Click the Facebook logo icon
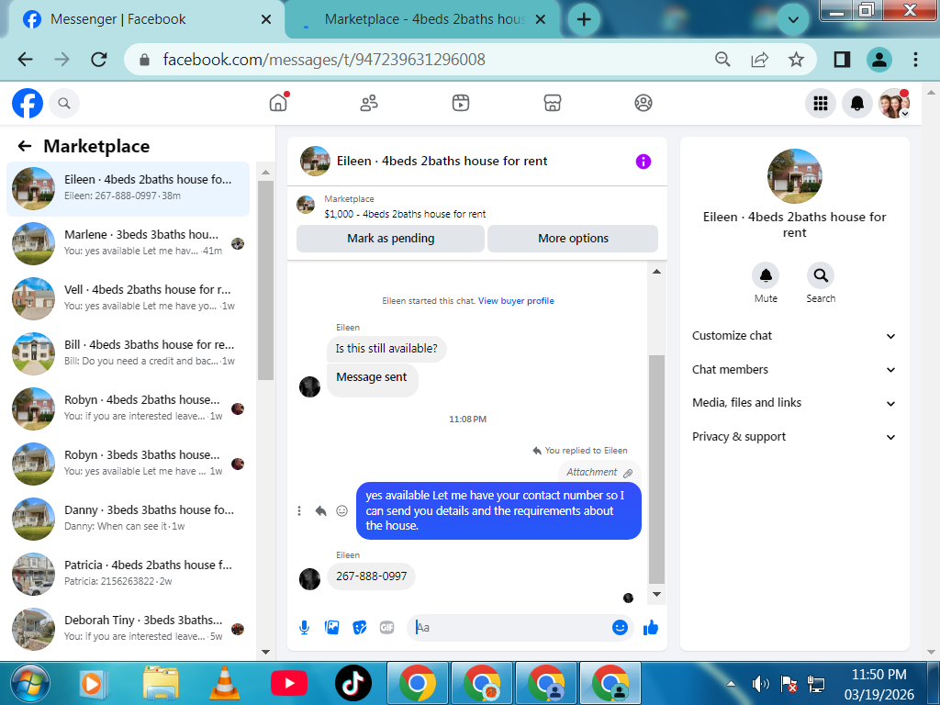Screen dimensions: 940x705 tap(28, 103)
